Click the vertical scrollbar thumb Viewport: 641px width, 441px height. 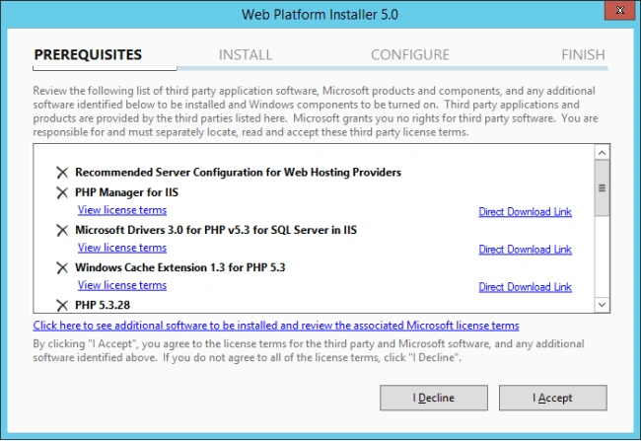(x=602, y=188)
